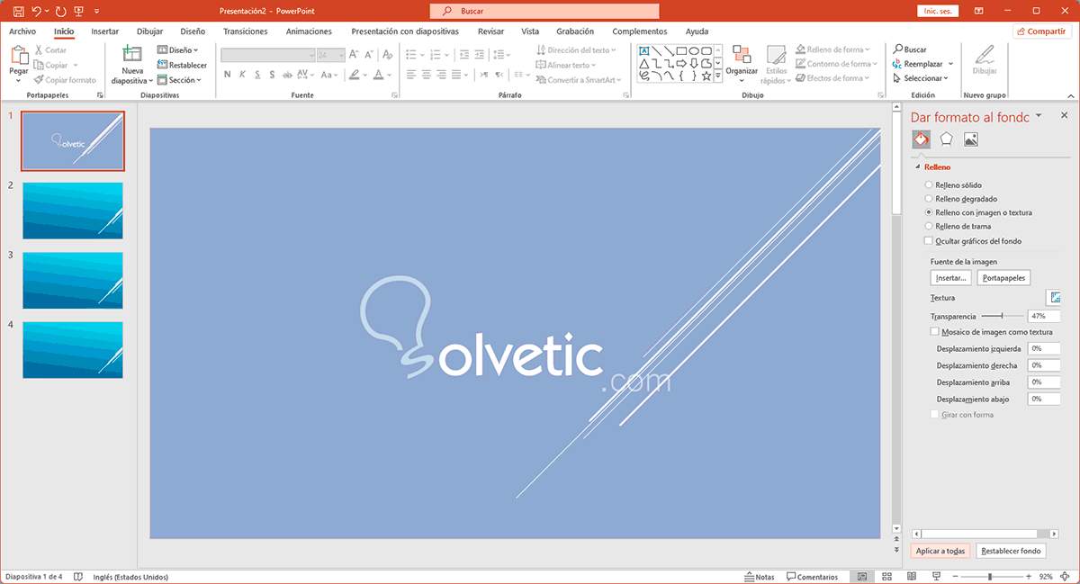Open the Diseño dropdown in Diapositivas group
The image size is (1080, 584).
point(178,50)
